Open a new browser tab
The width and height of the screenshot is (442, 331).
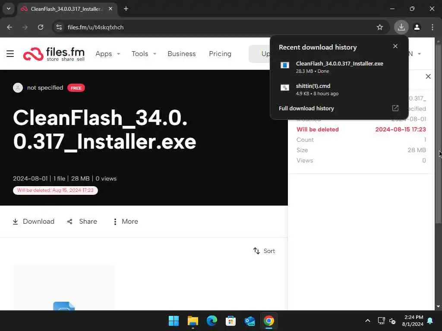tap(126, 9)
